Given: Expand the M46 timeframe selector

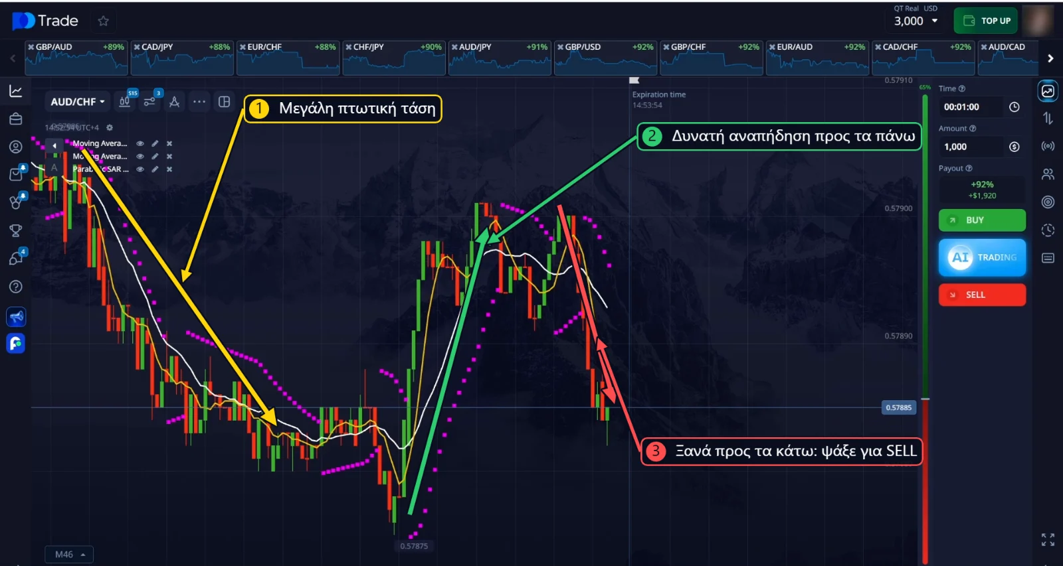Looking at the screenshot, I should click(x=69, y=554).
